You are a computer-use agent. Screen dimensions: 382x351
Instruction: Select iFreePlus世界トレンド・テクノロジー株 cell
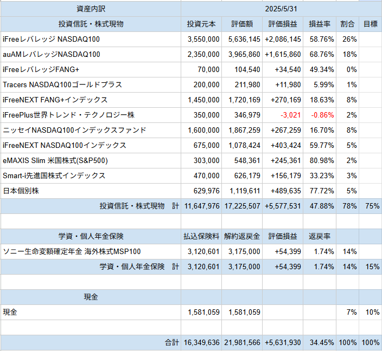click(91, 115)
